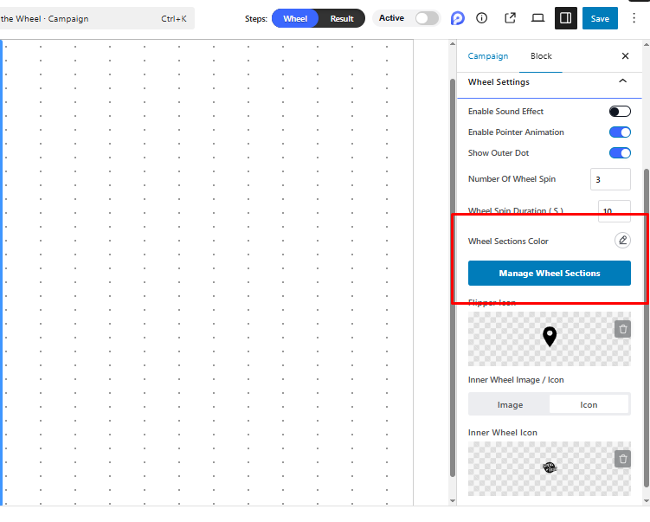Edit Number Of Wheel Spin field
Screen dimensions: 650x522
(x=610, y=179)
